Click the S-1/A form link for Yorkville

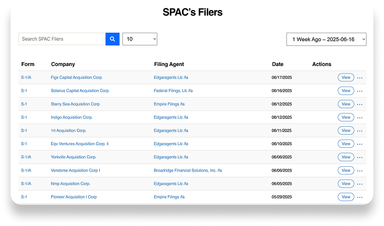point(26,157)
